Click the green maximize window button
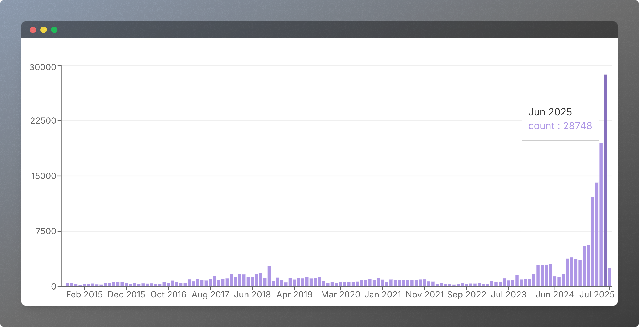This screenshot has height=327, width=639. click(54, 30)
